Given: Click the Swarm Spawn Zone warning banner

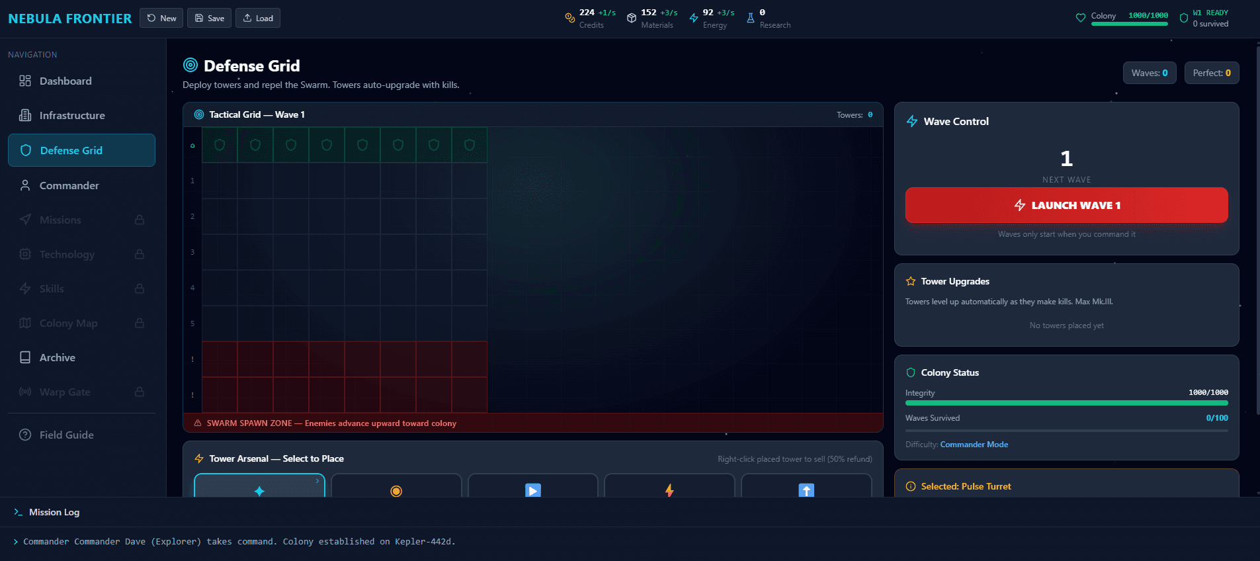Looking at the screenshot, I should click(533, 423).
